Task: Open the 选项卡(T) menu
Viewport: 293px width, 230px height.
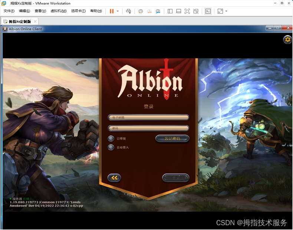Action: tap(78, 11)
